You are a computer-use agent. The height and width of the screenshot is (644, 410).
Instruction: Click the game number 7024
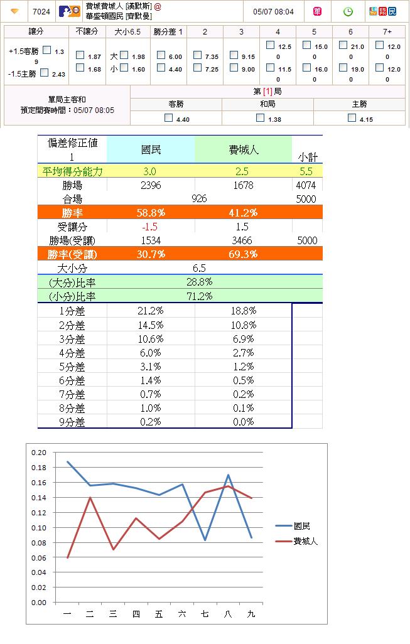[x=41, y=11]
